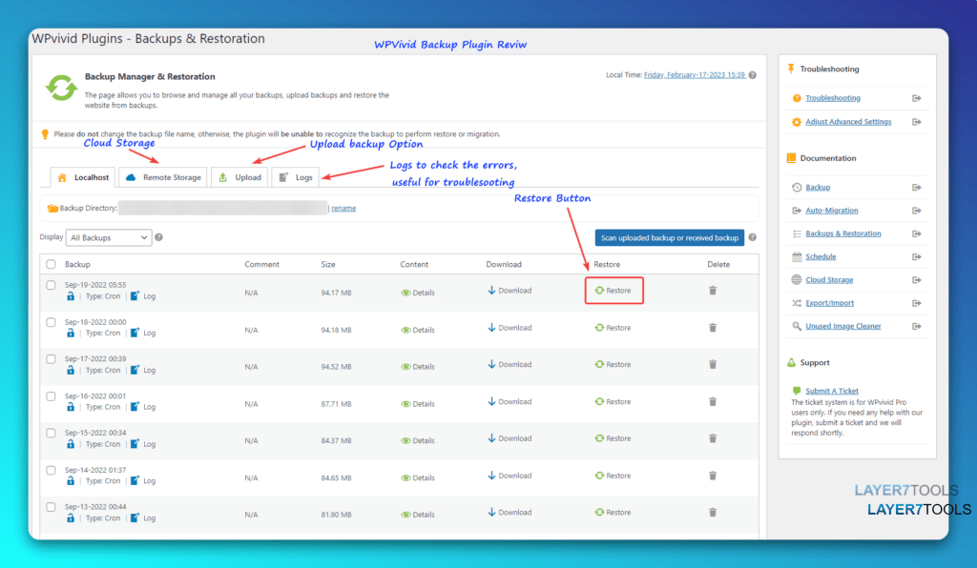Click lock icon of Sep-17-2022 00:39 backup
The image size is (977, 568).
(x=71, y=370)
